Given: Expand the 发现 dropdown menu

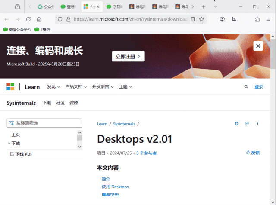Looking at the screenshot, I should 53,87.
